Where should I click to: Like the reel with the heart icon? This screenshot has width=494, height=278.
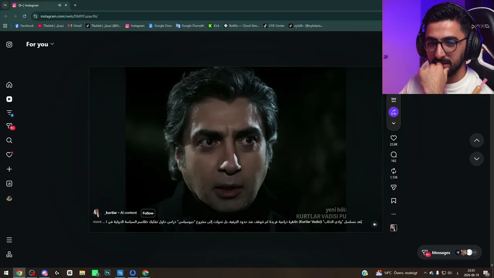tap(394, 138)
